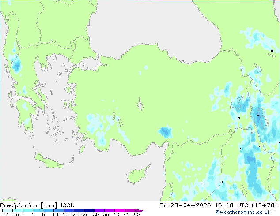Click the island of Cyprus on the map
The height and width of the screenshot is (216, 280).
[137, 175]
